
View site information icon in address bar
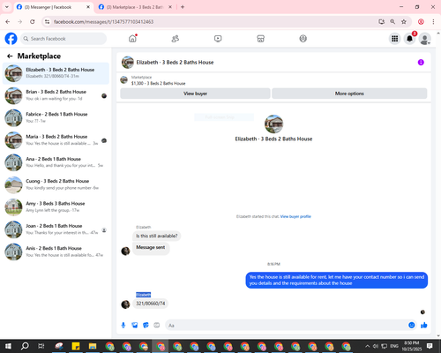click(47, 22)
